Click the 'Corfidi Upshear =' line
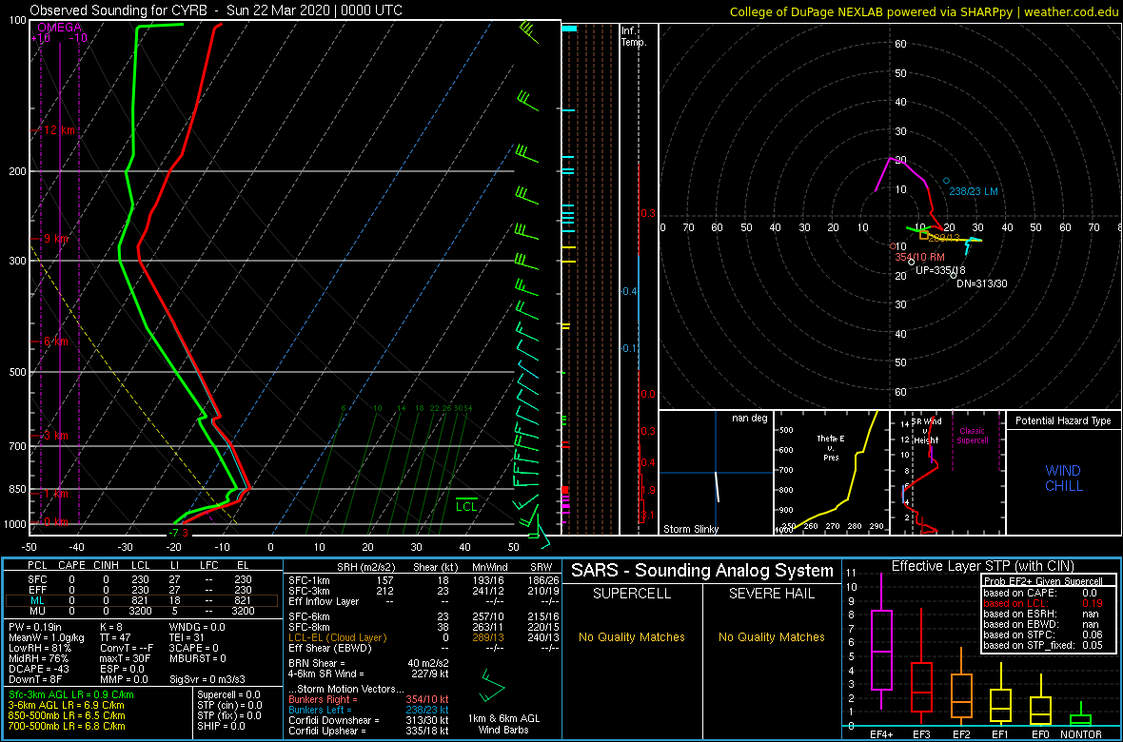The image size is (1123, 742). point(369,732)
